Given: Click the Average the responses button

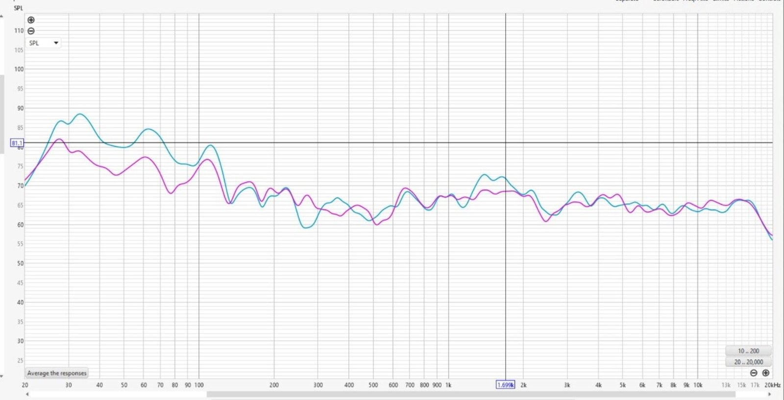Looking at the screenshot, I should 57,373.
